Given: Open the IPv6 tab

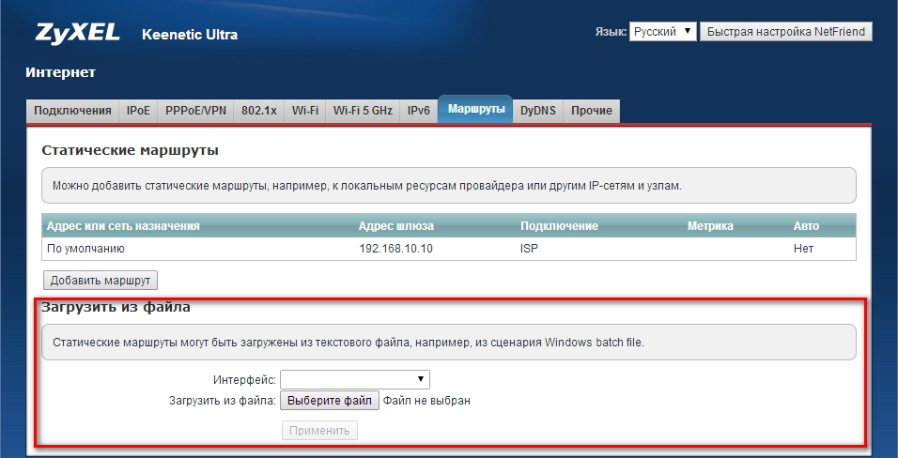Looking at the screenshot, I should 418,111.
